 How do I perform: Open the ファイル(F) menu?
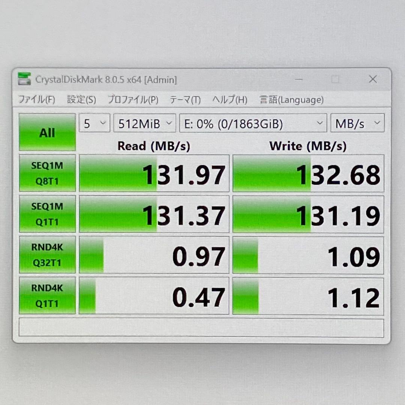[36, 100]
